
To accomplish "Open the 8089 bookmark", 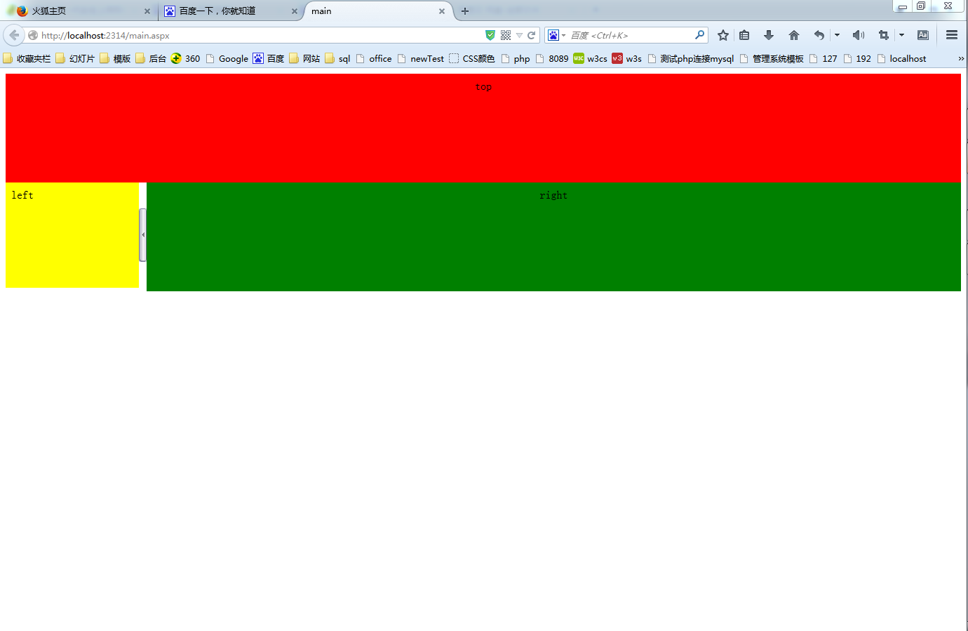I will tap(552, 58).
